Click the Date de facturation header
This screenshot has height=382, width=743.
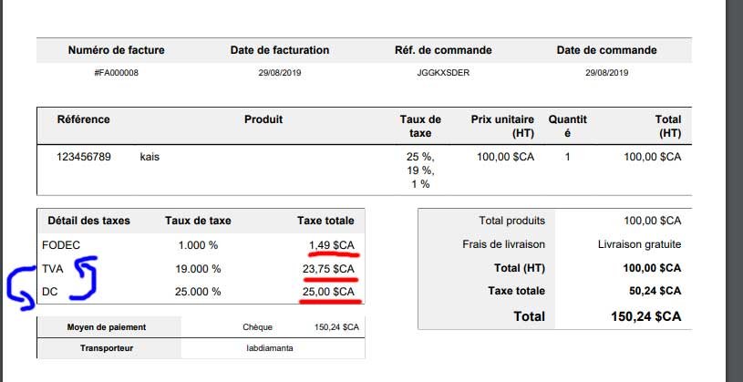(x=280, y=50)
